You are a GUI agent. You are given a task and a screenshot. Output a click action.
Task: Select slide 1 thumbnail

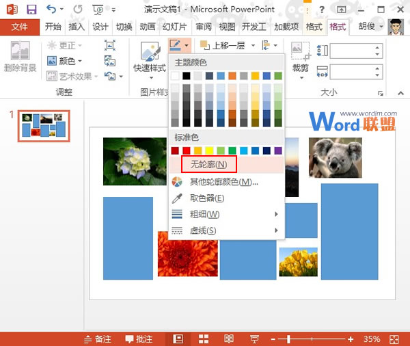point(44,126)
